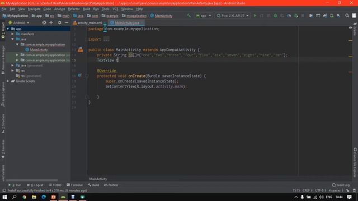The image size is (358, 201).
Task: Toggle the Favorites tool window side tab
Action: tap(3, 149)
